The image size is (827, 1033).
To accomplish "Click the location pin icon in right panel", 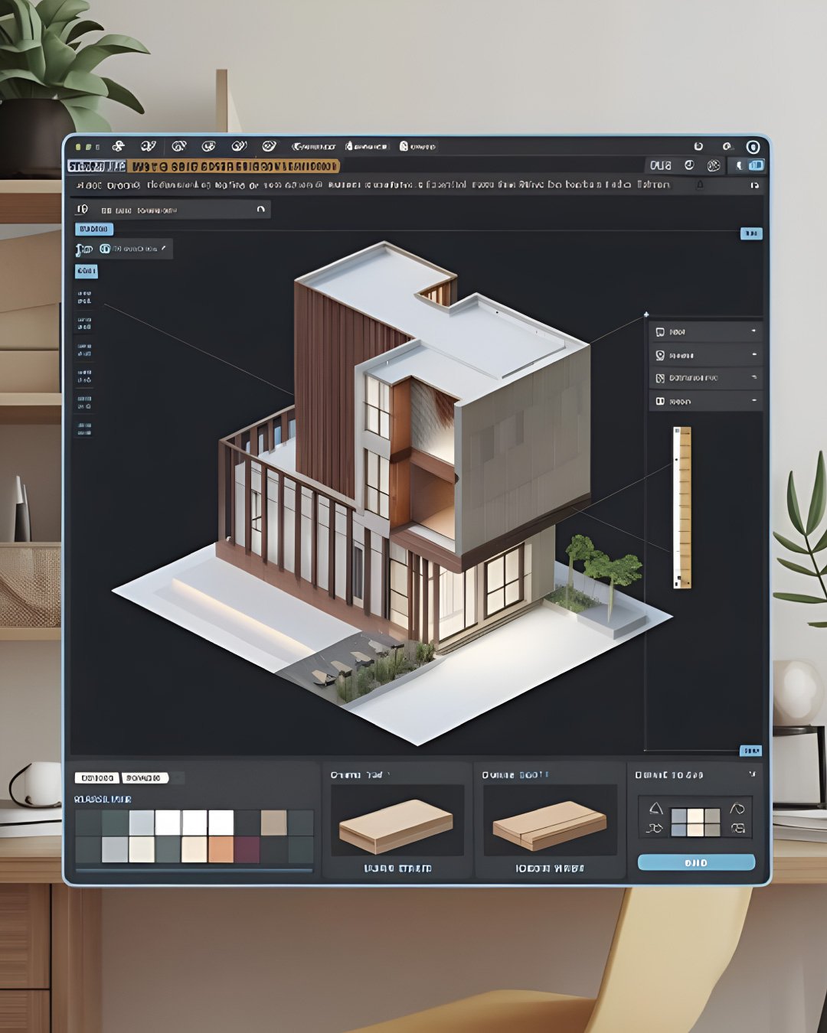I will tap(660, 355).
